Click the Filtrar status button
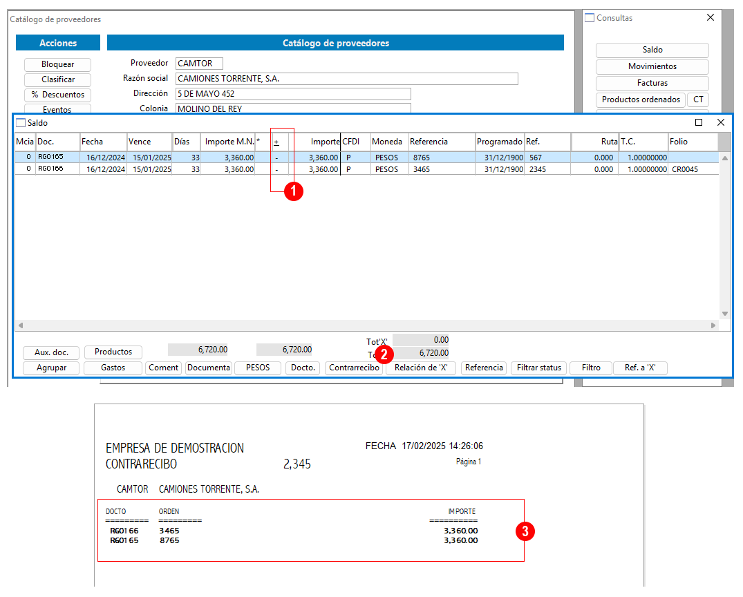 [x=539, y=368]
